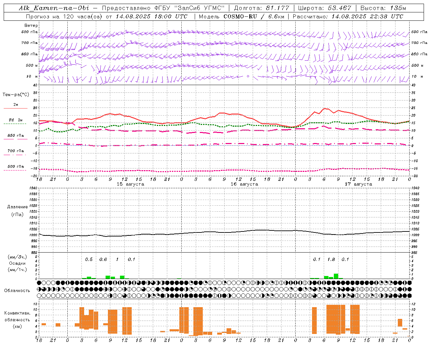The image size is (429, 343).
Task: Click the Конвективн. convective cloud label
Action: point(17,313)
